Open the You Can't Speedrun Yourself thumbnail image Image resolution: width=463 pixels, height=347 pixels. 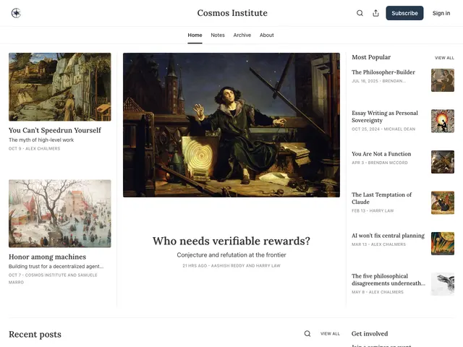[x=60, y=87]
